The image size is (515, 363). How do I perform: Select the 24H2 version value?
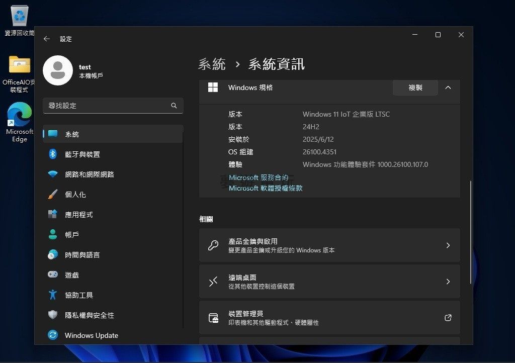point(311,127)
